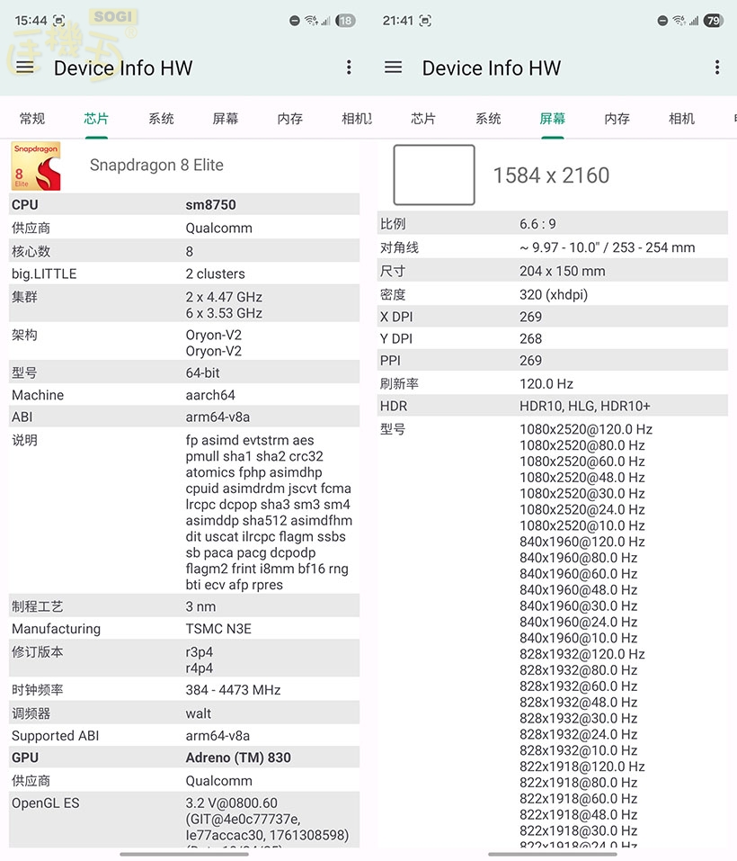
Task: Tap the 刷新率 120.0 Hz row
Action: point(552,383)
